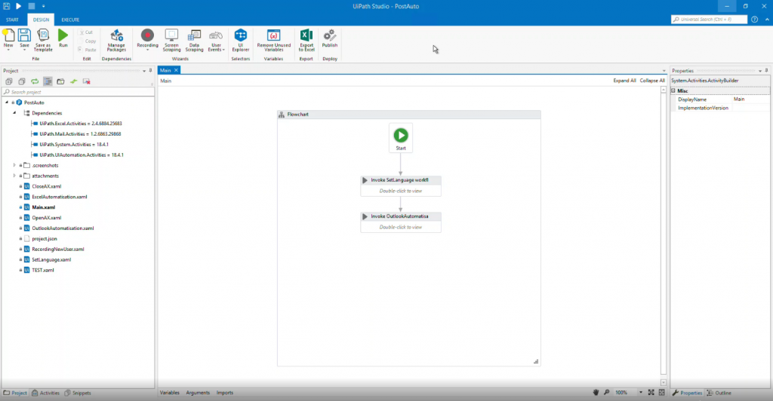This screenshot has width=773, height=401.
Task: Select project.json in tree
Action: (45, 239)
